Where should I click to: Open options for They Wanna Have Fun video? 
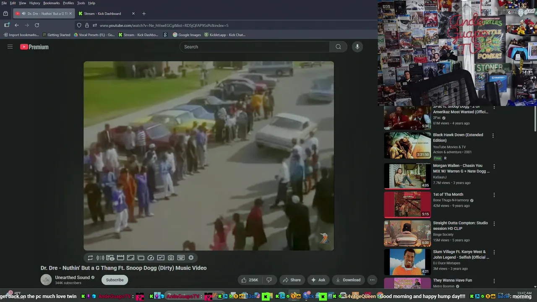coord(494,281)
